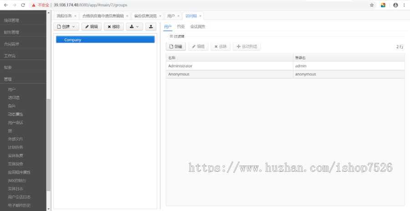Click 移除 button in groups toolbar

(x=114, y=26)
